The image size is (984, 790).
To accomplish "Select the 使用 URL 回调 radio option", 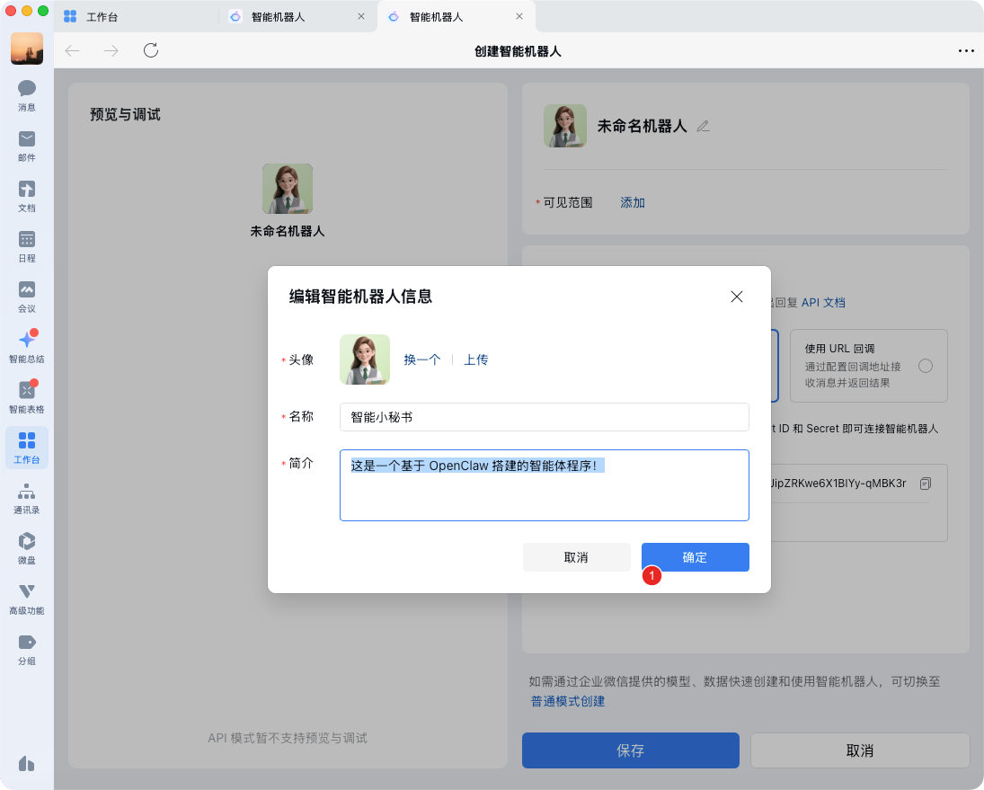I will tap(926, 366).
